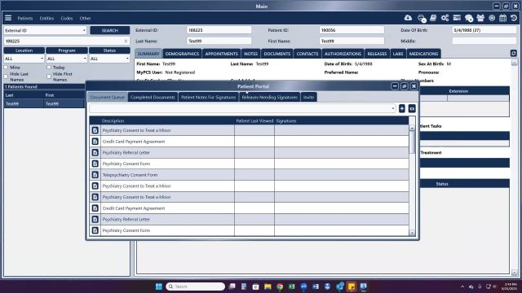This screenshot has width=522, height=293.
Task: Expand the Location ALL dropdown
Action: pos(24,59)
